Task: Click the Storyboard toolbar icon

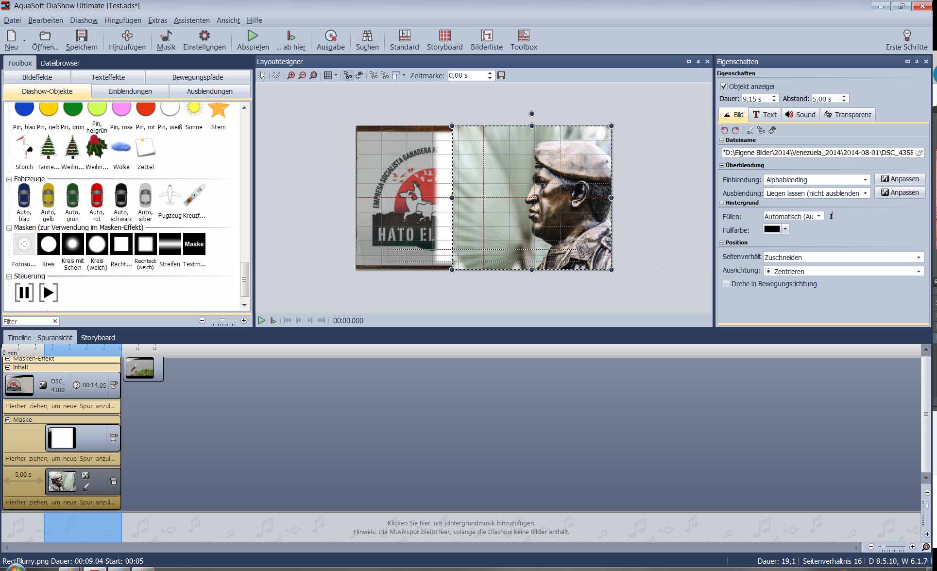Action: tap(444, 36)
